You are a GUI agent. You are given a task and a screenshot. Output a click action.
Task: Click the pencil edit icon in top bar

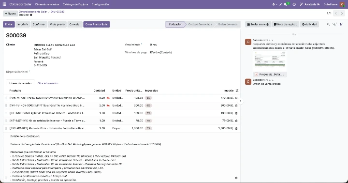(280, 4)
